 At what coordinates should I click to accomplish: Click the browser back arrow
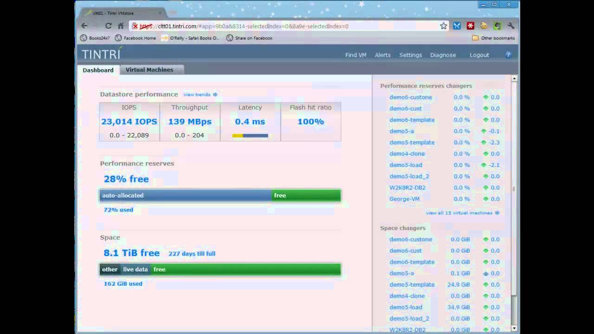(x=84, y=26)
